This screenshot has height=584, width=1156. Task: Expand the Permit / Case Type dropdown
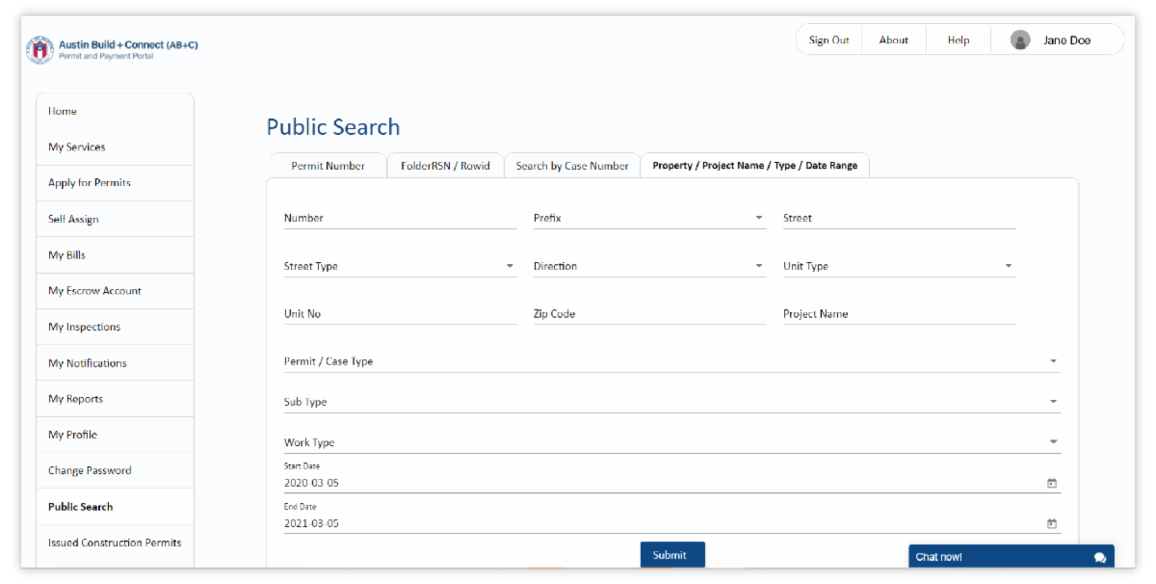click(1053, 359)
